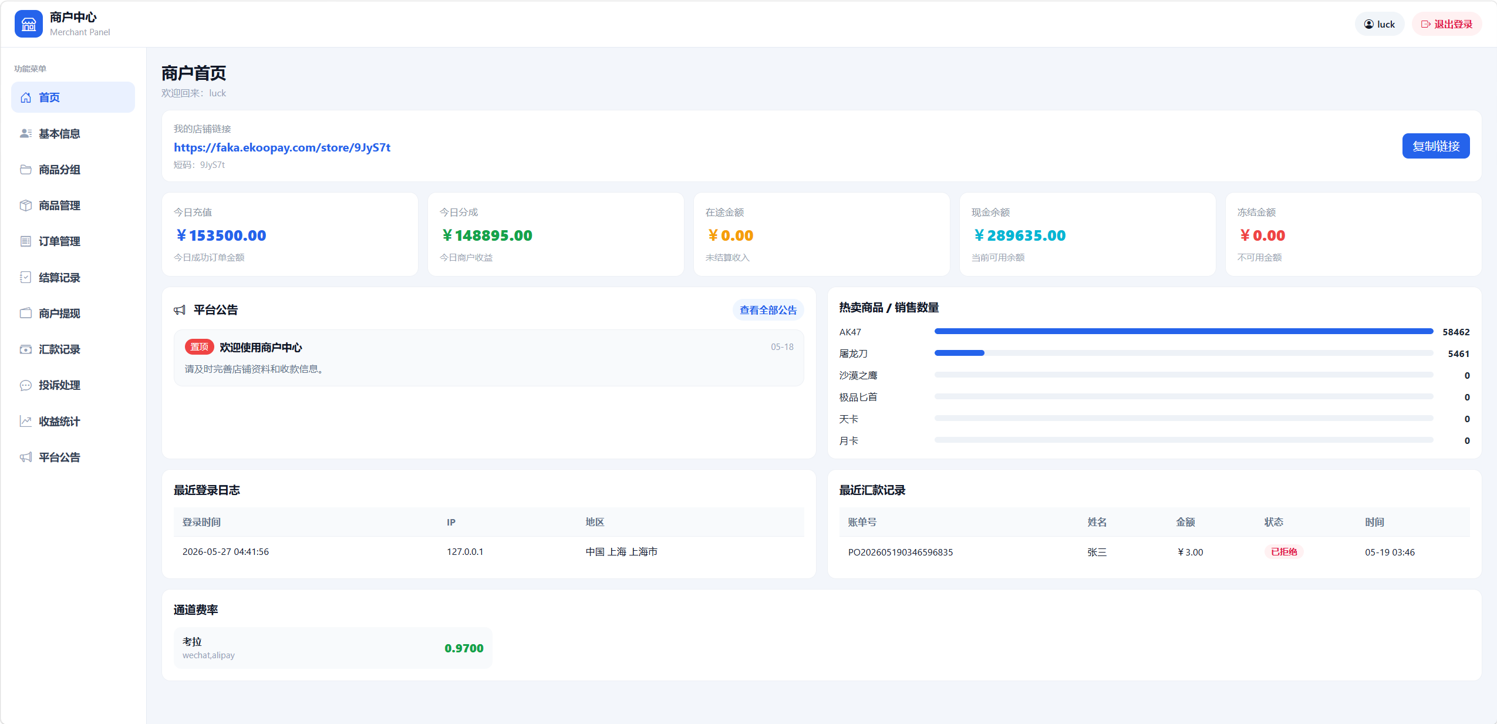Click the merchant center store logo icon
The image size is (1497, 724).
pyautogui.click(x=28, y=24)
